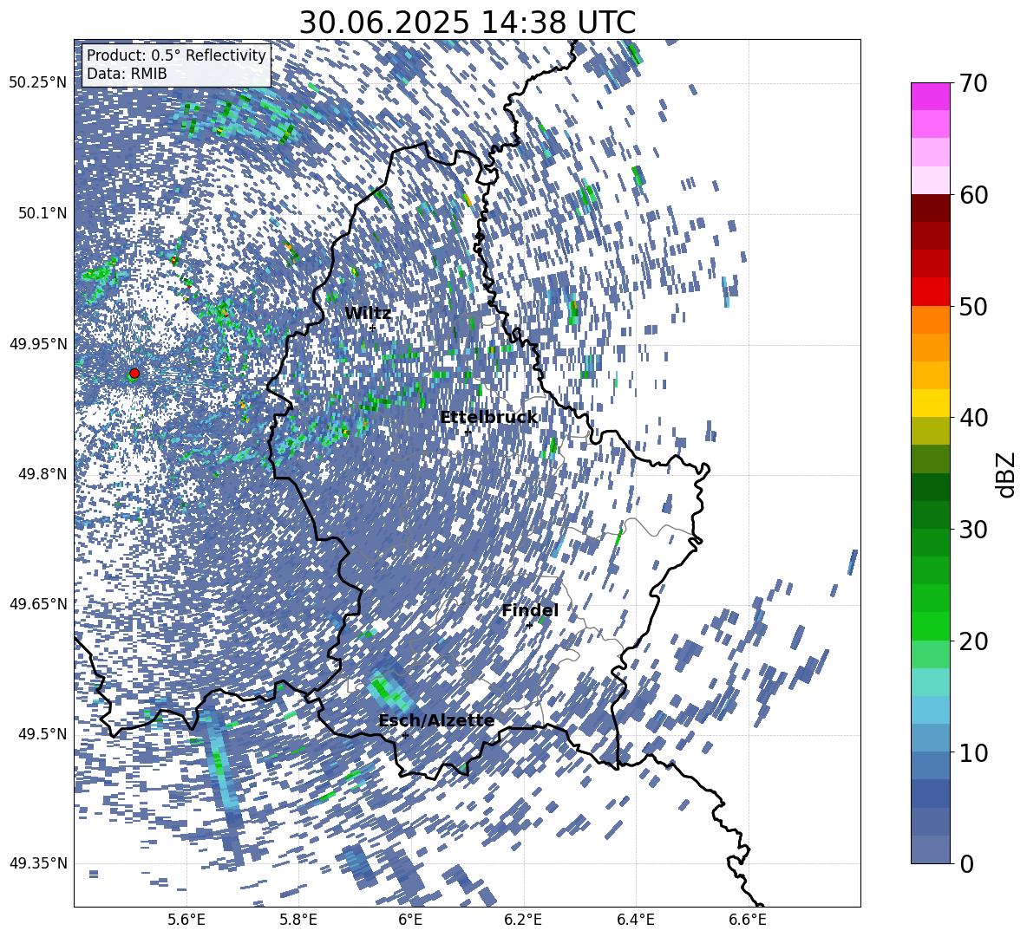Click the 50.25°N latitude label
The height and width of the screenshot is (937, 1027).
(x=38, y=83)
